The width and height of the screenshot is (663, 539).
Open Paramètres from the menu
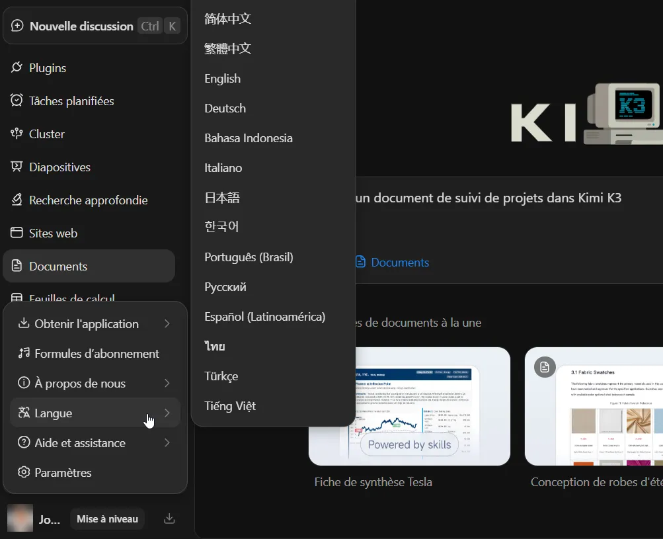pyautogui.click(x=95, y=473)
